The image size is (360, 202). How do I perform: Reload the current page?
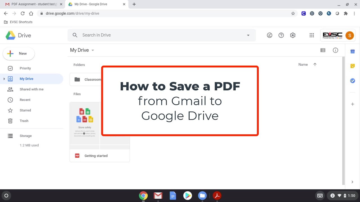tap(22, 13)
